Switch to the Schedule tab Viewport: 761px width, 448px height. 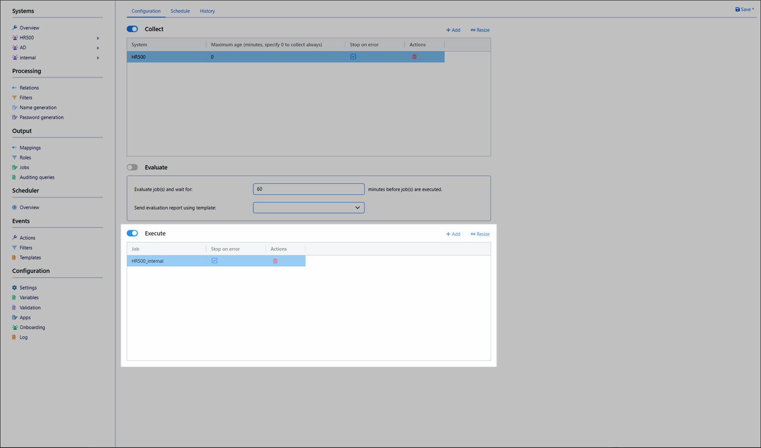[x=180, y=11]
